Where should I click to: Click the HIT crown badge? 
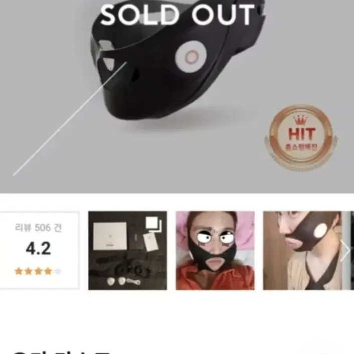300,138
